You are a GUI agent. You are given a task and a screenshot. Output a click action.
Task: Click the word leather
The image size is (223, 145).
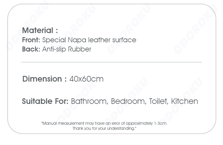(x=99, y=40)
